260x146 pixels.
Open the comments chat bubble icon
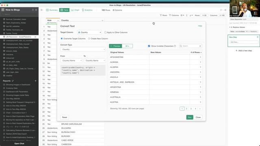click(x=221, y=10)
